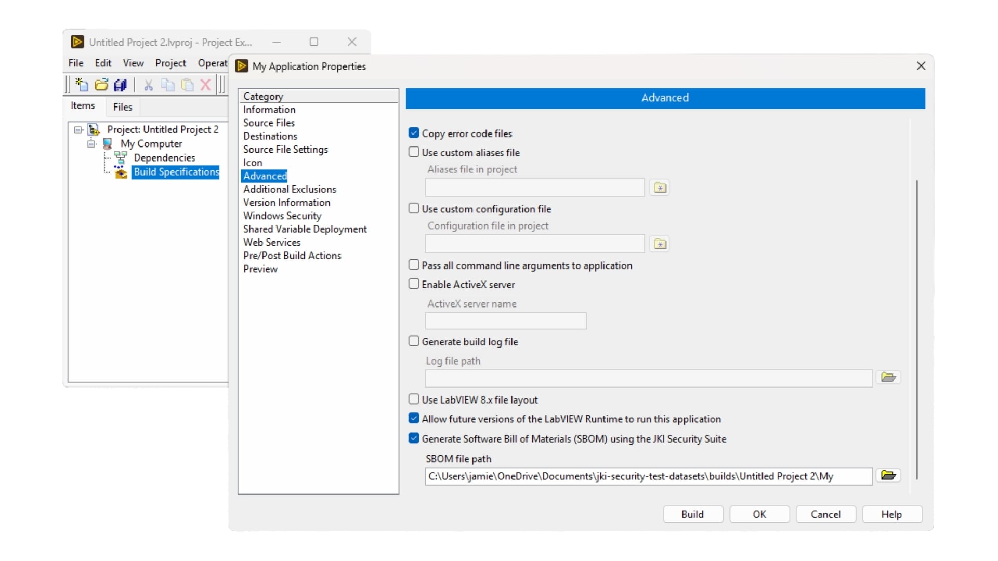Click the Help button

pos(892,514)
